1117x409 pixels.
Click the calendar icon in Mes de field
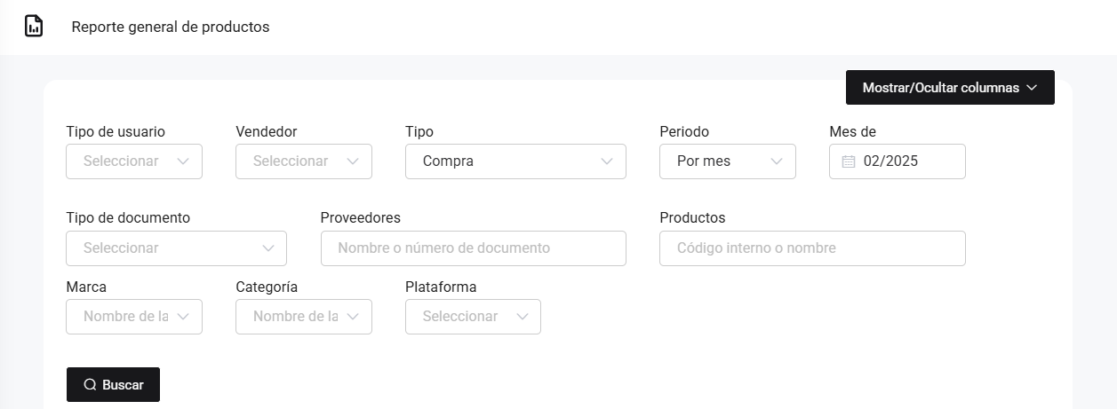coord(848,161)
